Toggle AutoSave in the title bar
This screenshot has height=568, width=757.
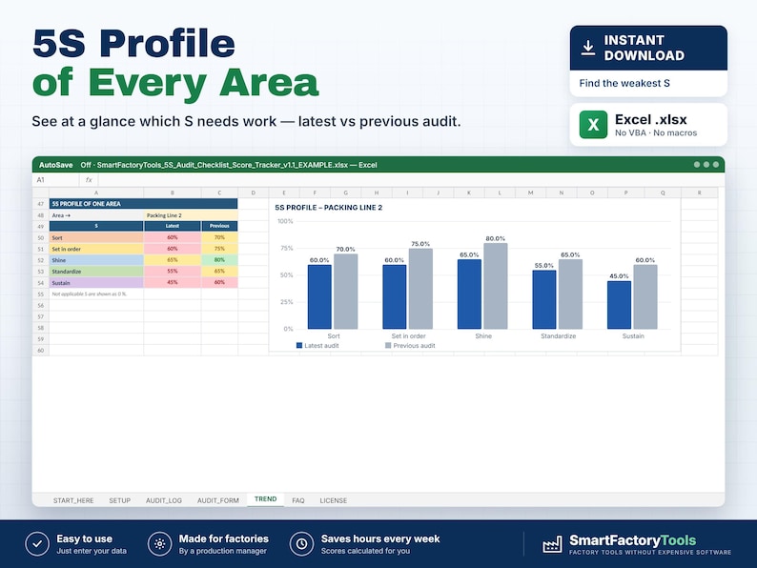click(x=56, y=165)
